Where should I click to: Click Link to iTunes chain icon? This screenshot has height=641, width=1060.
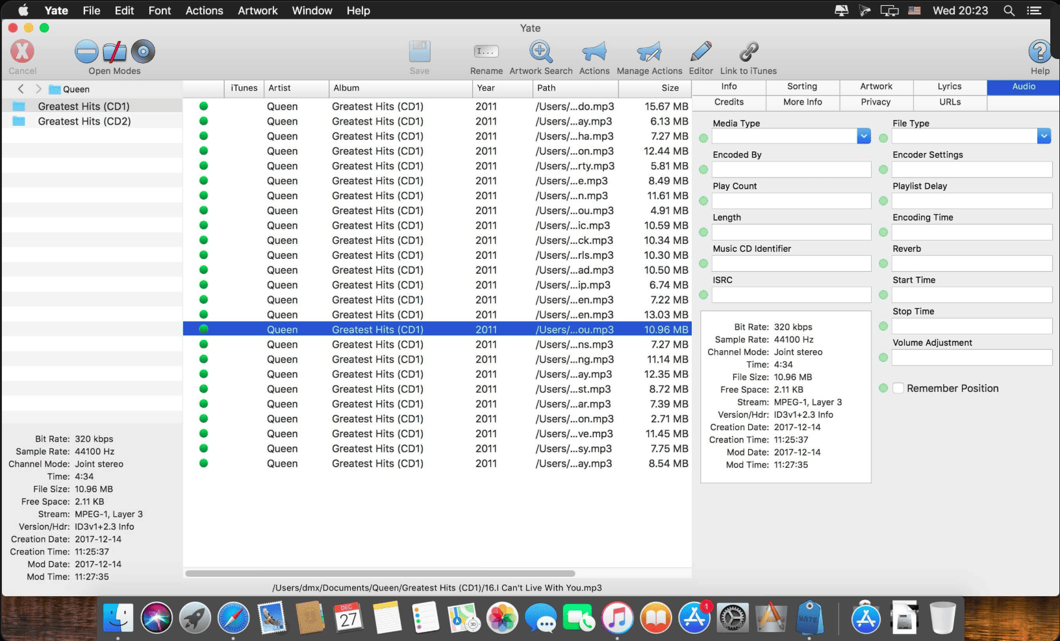pyautogui.click(x=748, y=51)
